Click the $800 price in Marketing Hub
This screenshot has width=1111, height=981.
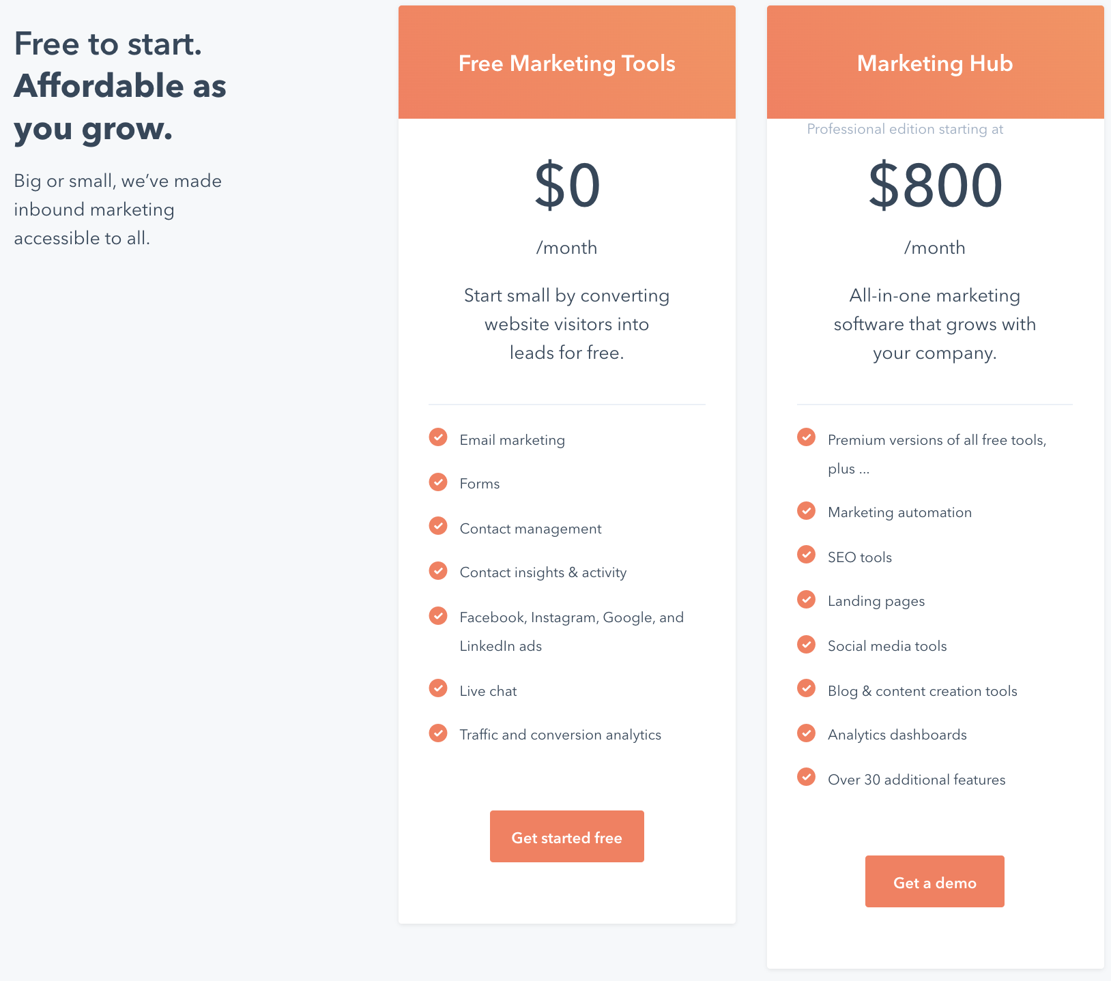935,186
